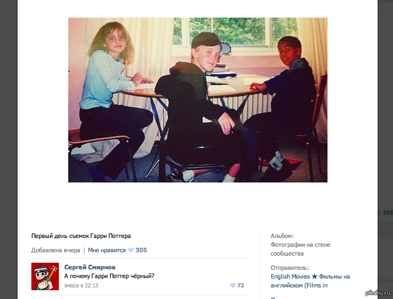Click the comment timestamp "вчера в 22:13"
The image size is (393, 299).
tap(81, 285)
